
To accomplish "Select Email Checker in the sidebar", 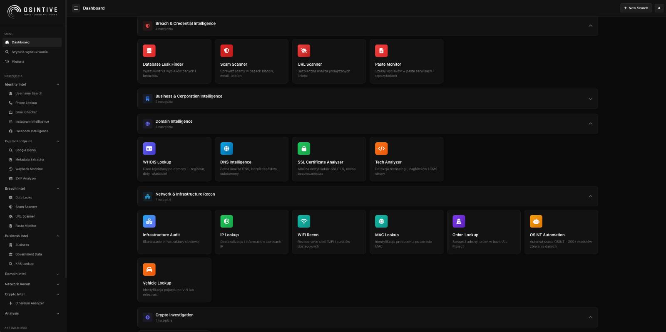I will [34, 112].
